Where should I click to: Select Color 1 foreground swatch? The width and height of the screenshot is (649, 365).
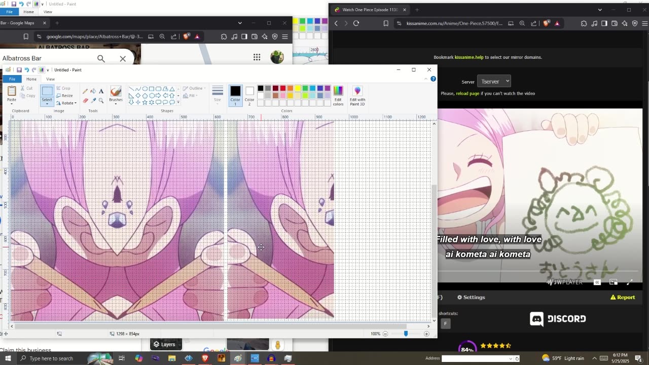235,95
